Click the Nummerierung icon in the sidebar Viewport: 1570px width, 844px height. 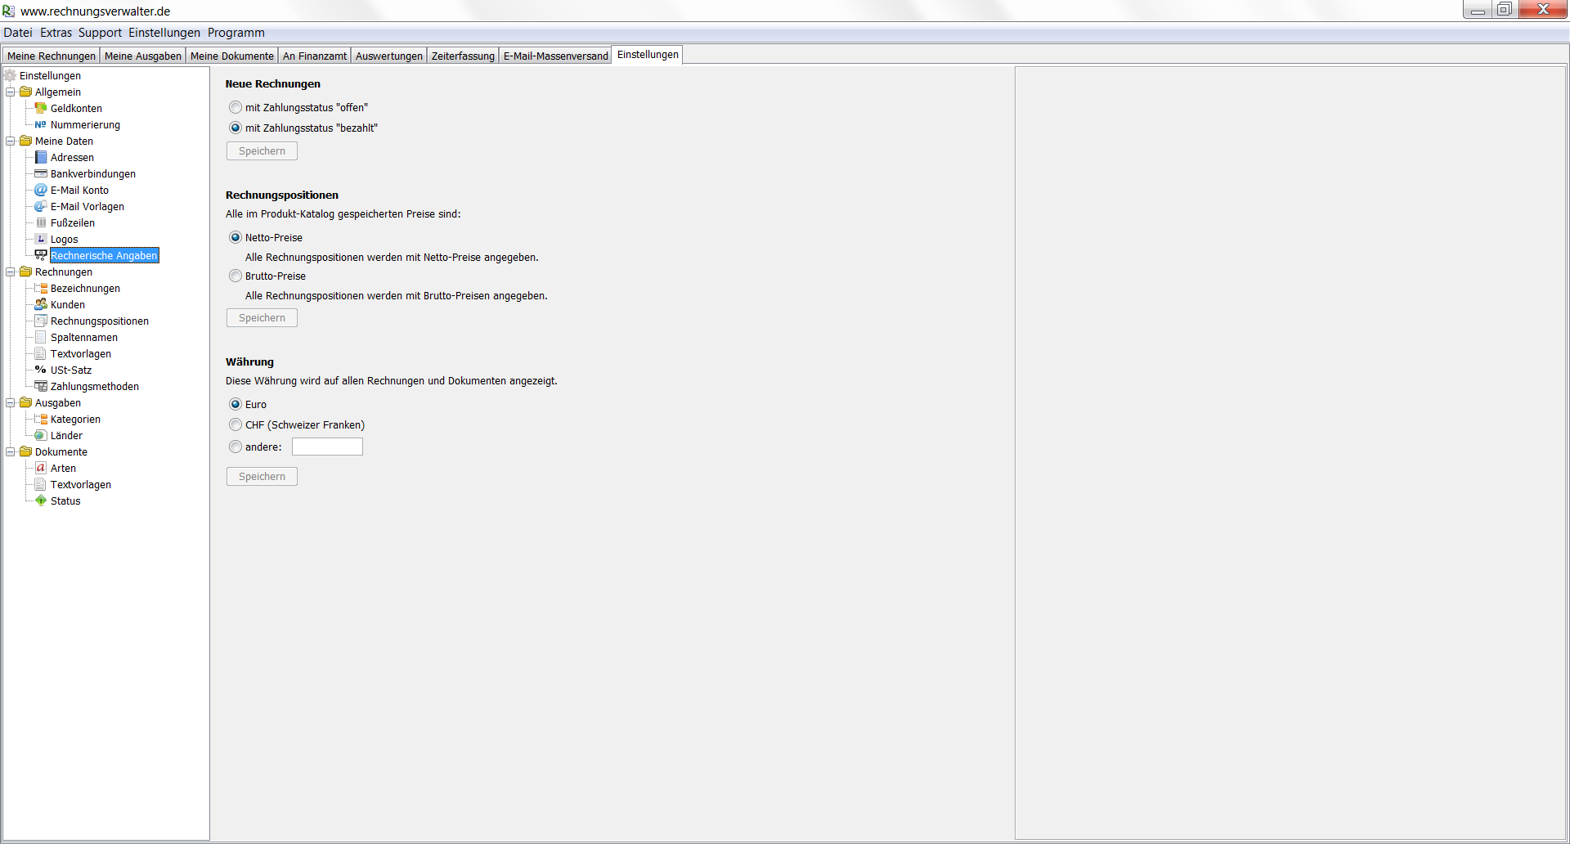coord(41,124)
